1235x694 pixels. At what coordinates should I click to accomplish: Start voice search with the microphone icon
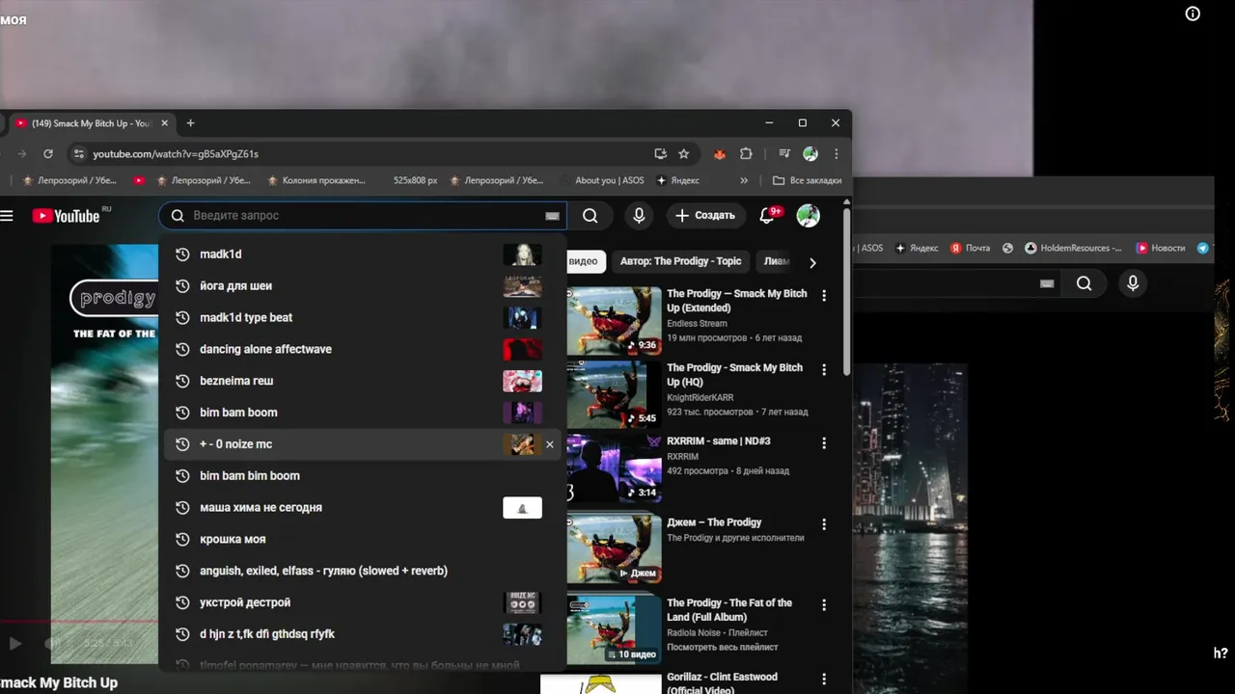tap(639, 216)
